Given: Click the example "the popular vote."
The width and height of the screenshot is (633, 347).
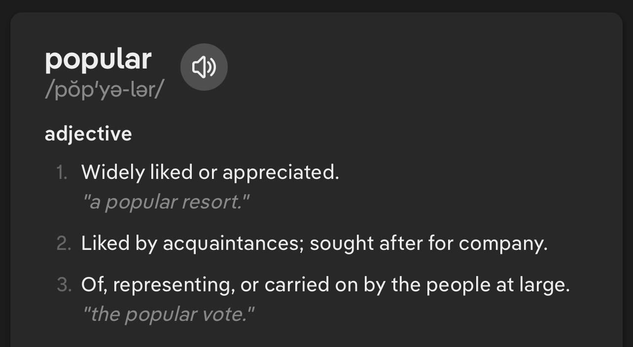Looking at the screenshot, I should [x=168, y=314].
